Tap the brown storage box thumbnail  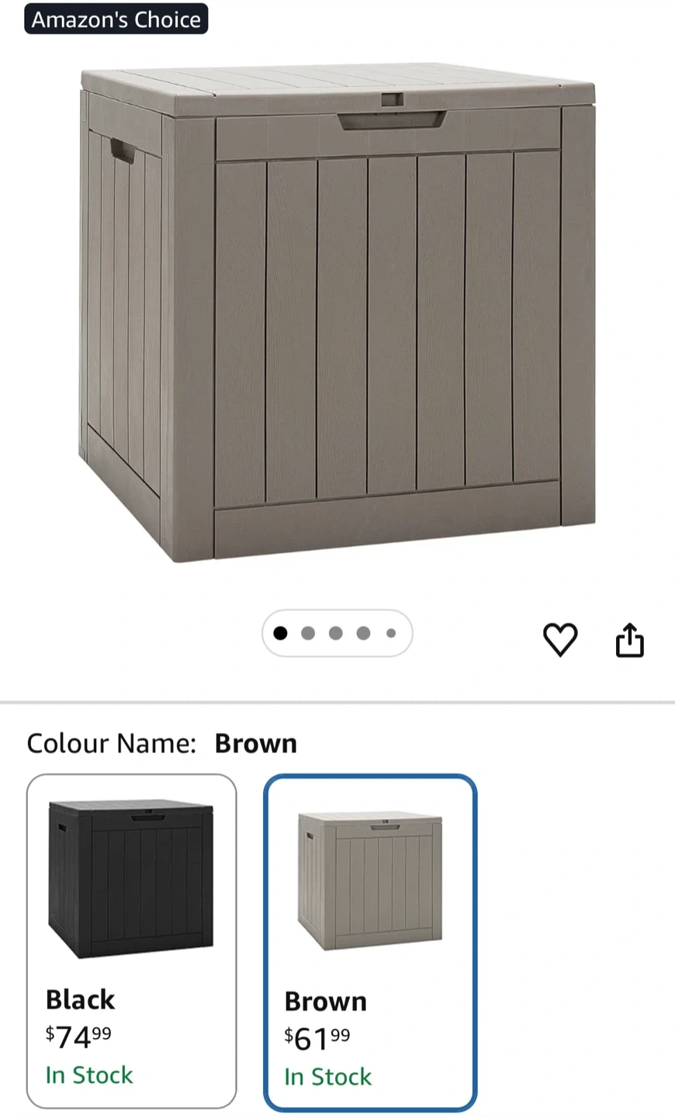pyautogui.click(x=370, y=880)
